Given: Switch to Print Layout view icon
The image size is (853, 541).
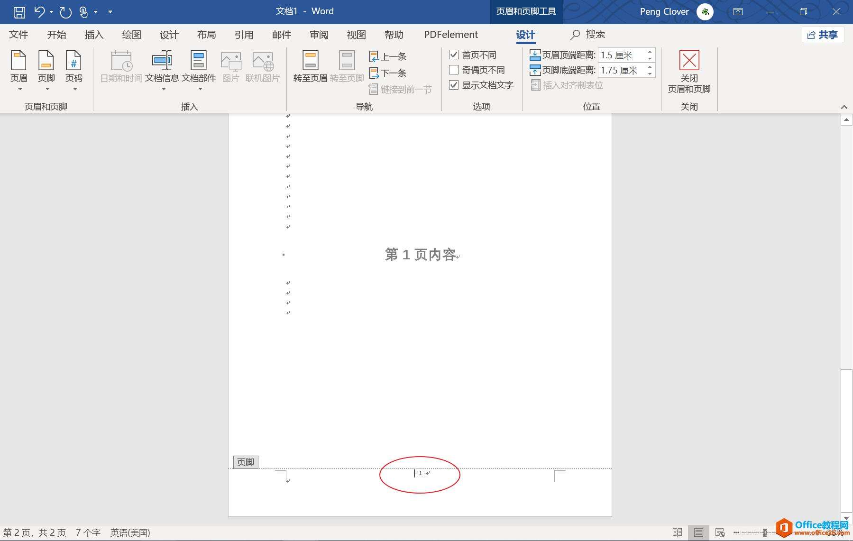Looking at the screenshot, I should click(698, 532).
